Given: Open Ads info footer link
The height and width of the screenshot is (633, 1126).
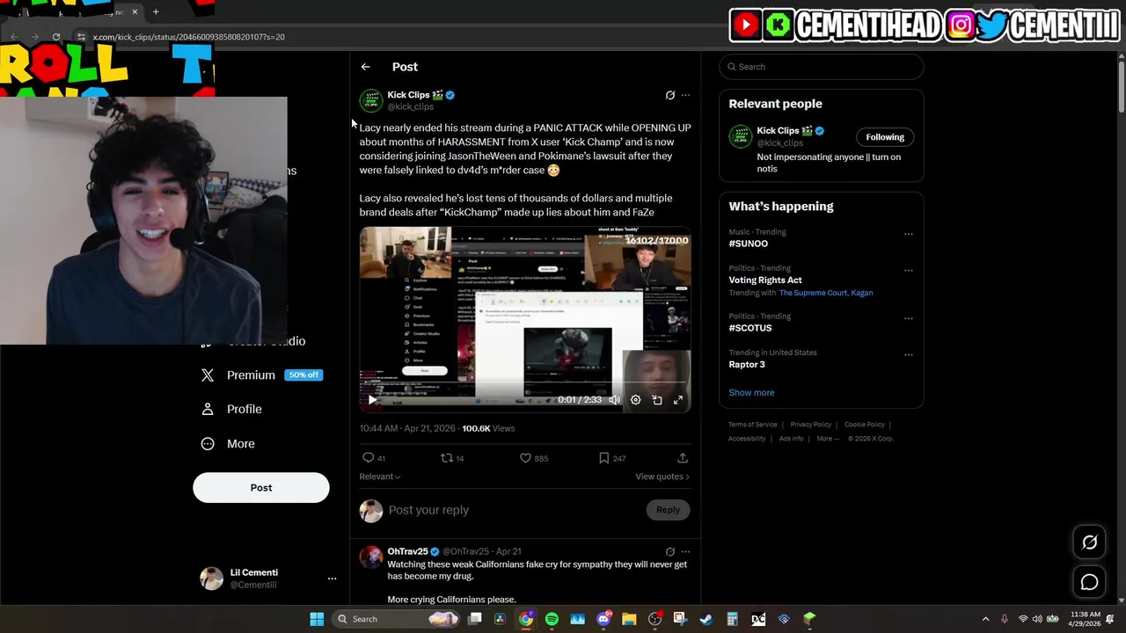Looking at the screenshot, I should [791, 439].
